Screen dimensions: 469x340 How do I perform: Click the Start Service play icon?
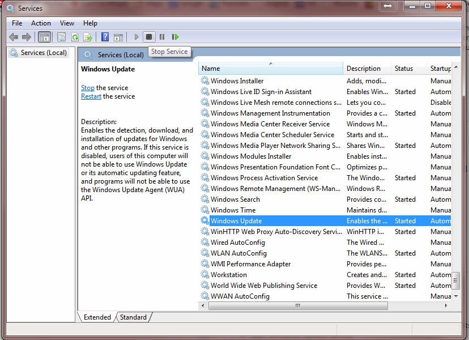137,37
